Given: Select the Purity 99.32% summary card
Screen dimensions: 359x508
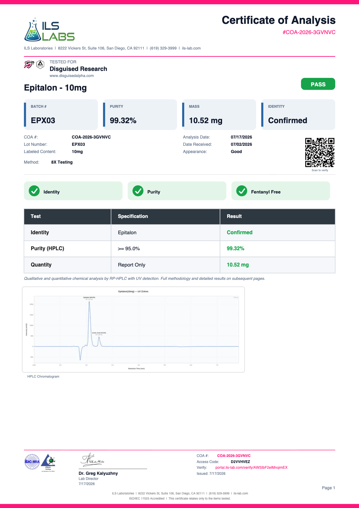Looking at the screenshot, I should [x=140, y=115].
